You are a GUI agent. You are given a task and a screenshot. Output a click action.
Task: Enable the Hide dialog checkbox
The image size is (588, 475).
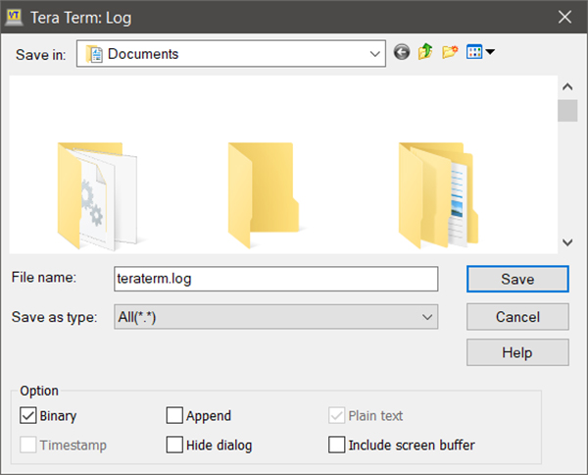click(174, 446)
